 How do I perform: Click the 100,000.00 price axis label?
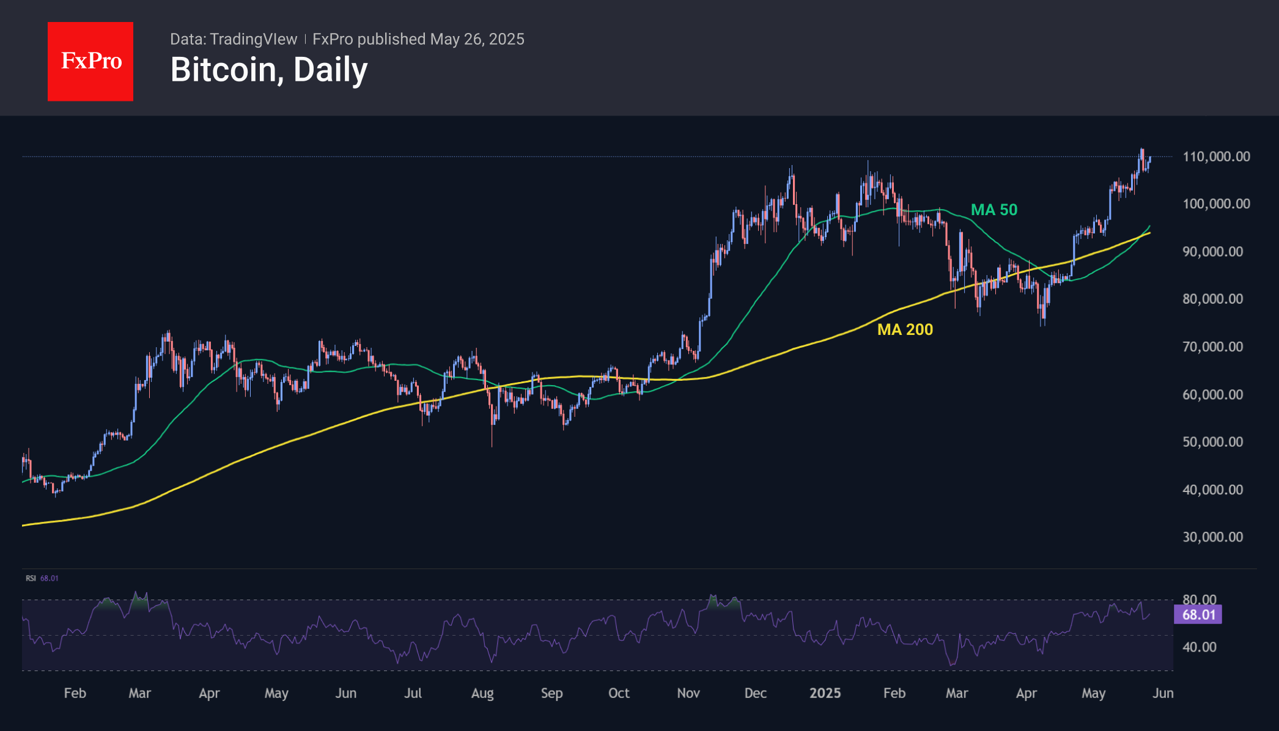[x=1215, y=204]
